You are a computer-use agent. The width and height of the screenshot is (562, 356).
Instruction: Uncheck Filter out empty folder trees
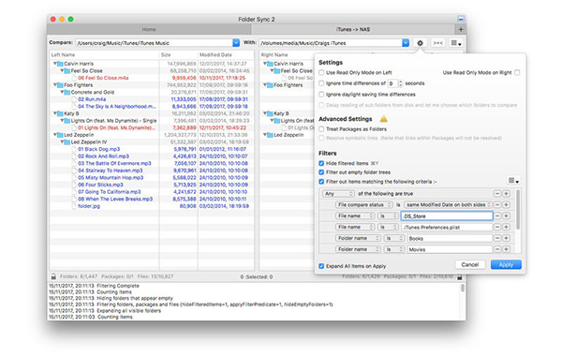pyautogui.click(x=321, y=172)
